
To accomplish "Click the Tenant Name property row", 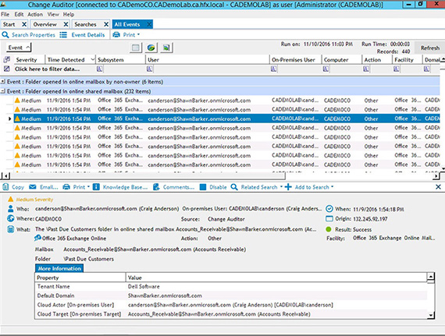I will 231,286.
